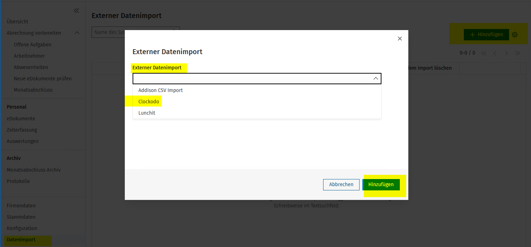Close the Externer Datenimport dialog
The height and width of the screenshot is (247, 531).
[x=400, y=39]
